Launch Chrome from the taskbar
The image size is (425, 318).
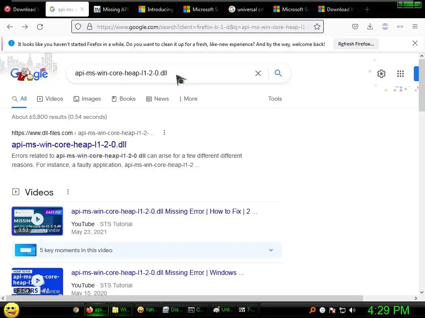tap(76, 310)
